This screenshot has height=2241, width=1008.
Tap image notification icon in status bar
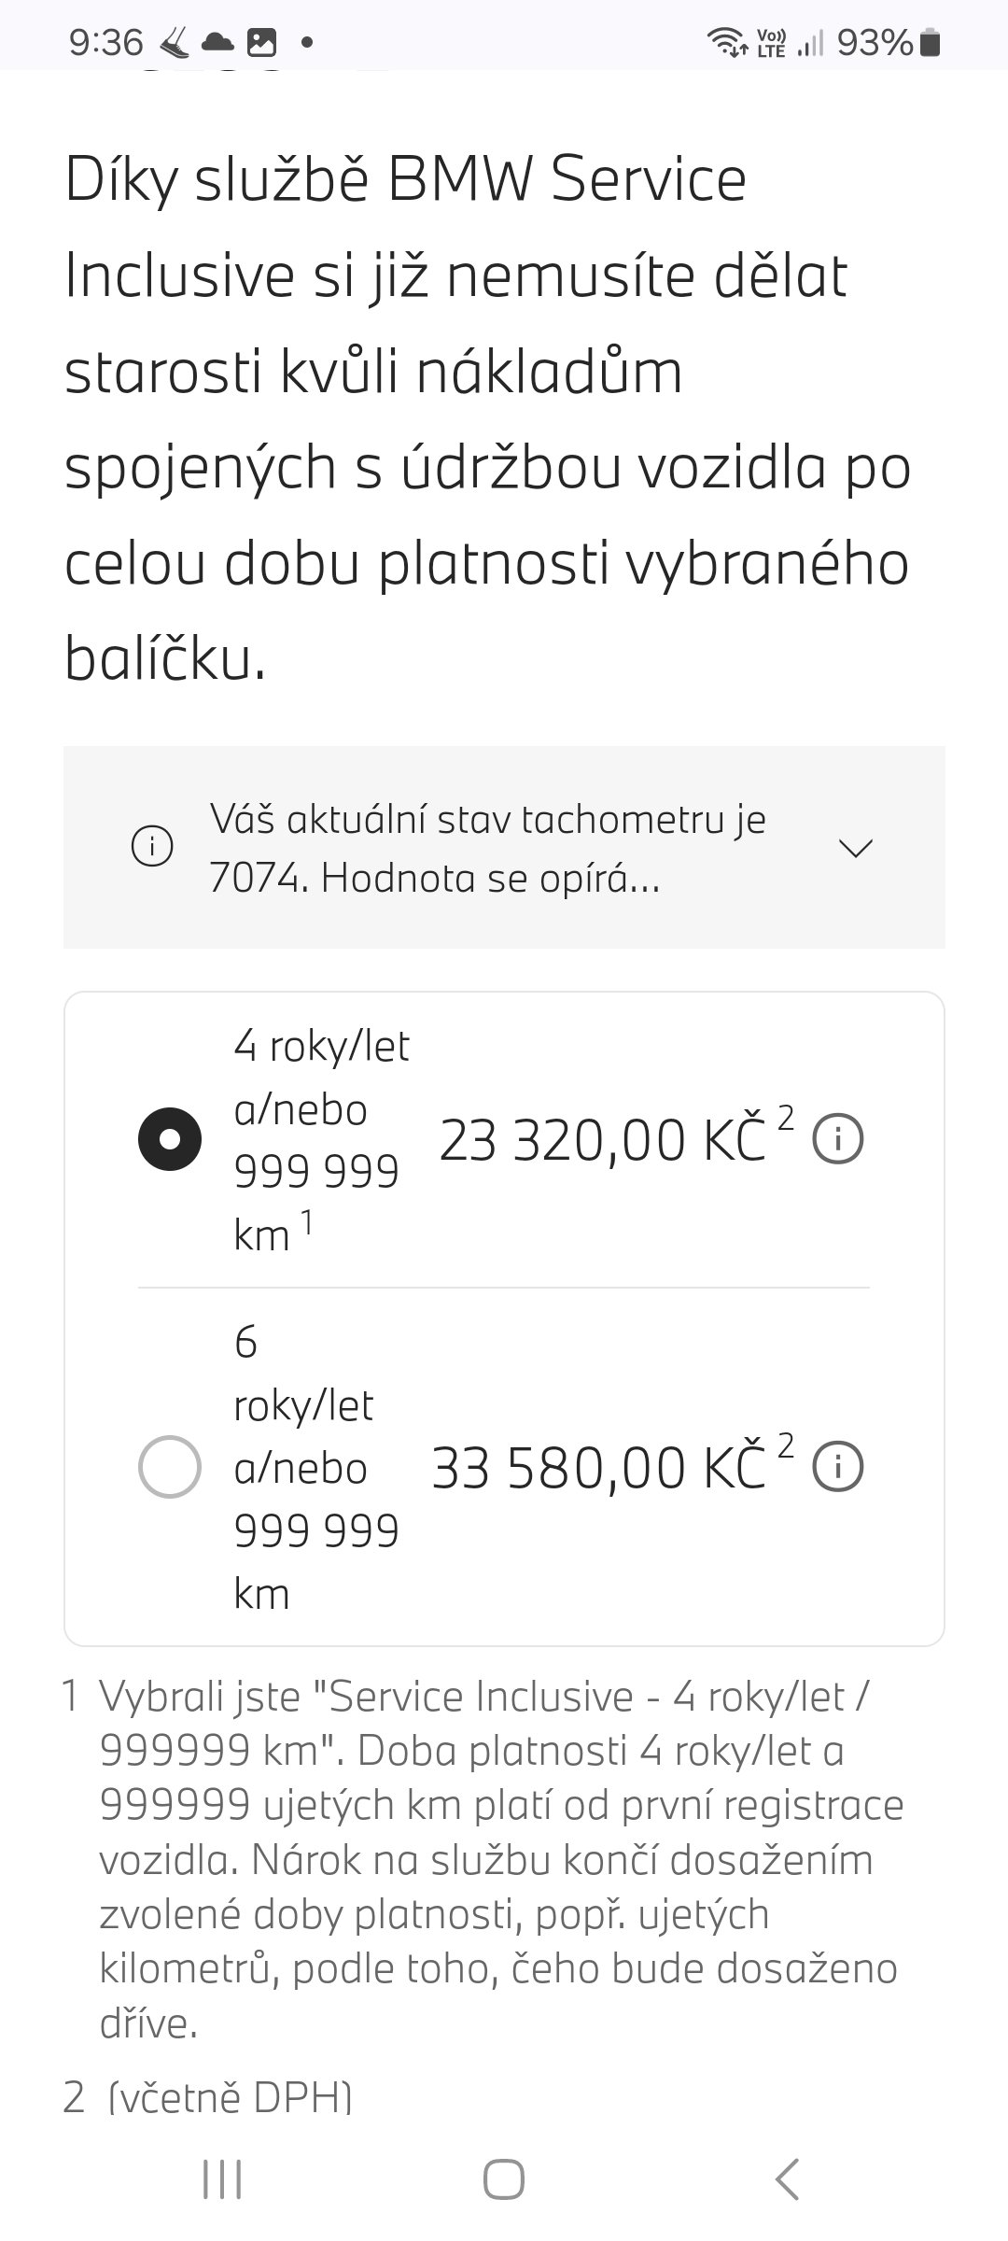click(x=261, y=42)
